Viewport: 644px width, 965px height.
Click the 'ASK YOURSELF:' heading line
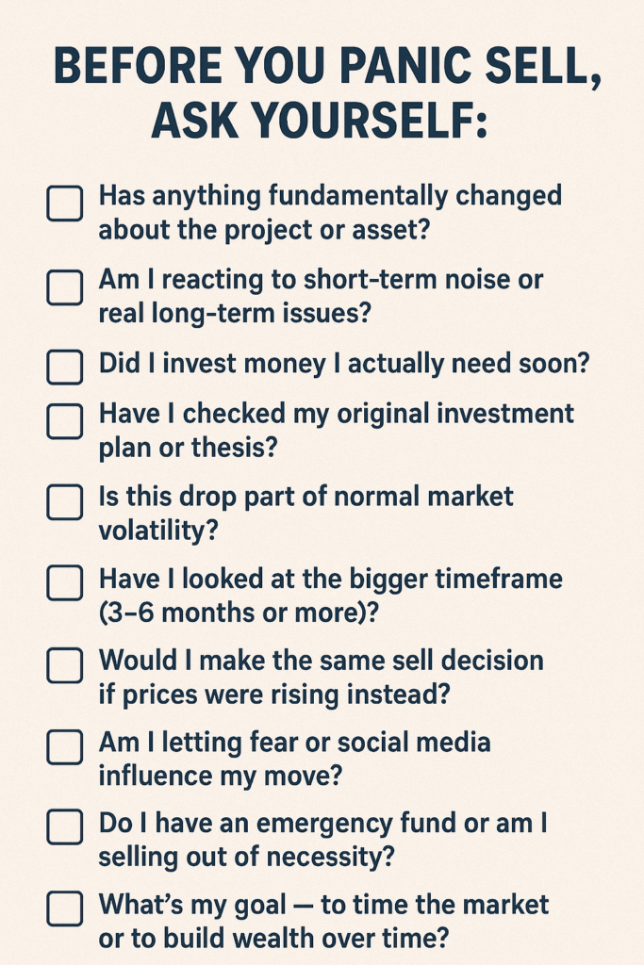click(320, 121)
